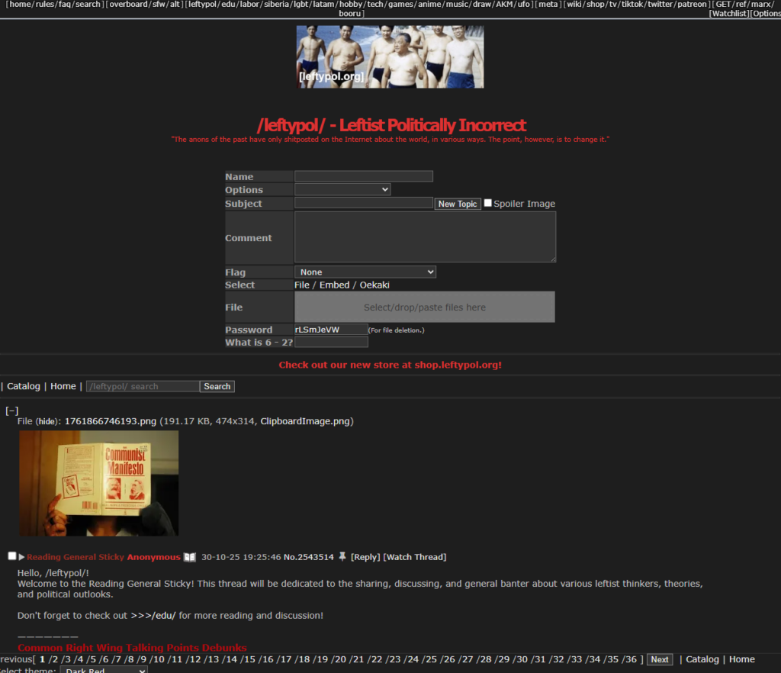This screenshot has height=673, width=781.
Task: Click the leftypol.org banner image
Action: tap(390, 57)
